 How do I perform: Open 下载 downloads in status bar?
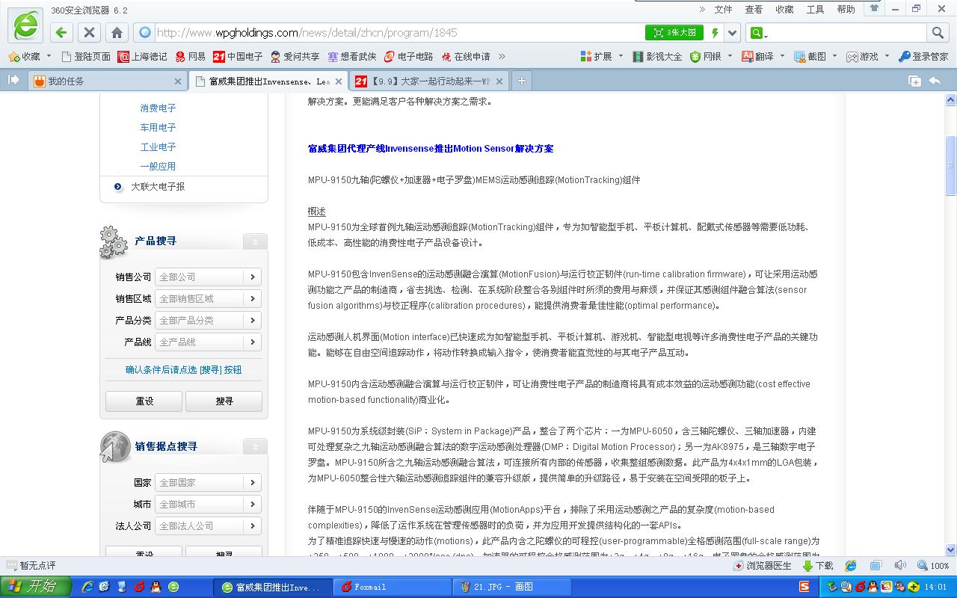(818, 566)
